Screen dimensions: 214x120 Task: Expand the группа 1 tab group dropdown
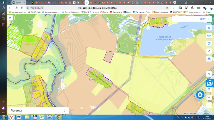(24, 2)
